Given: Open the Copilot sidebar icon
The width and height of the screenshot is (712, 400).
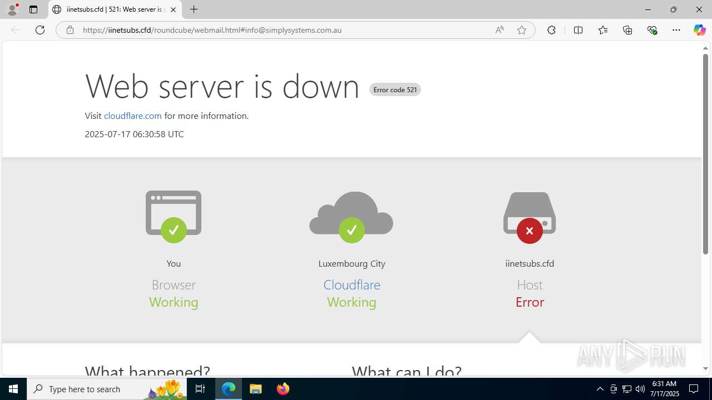Looking at the screenshot, I should (699, 30).
